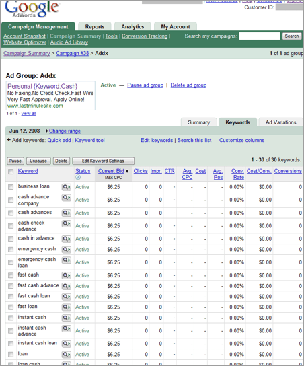Open Pause ad group link

click(145, 85)
